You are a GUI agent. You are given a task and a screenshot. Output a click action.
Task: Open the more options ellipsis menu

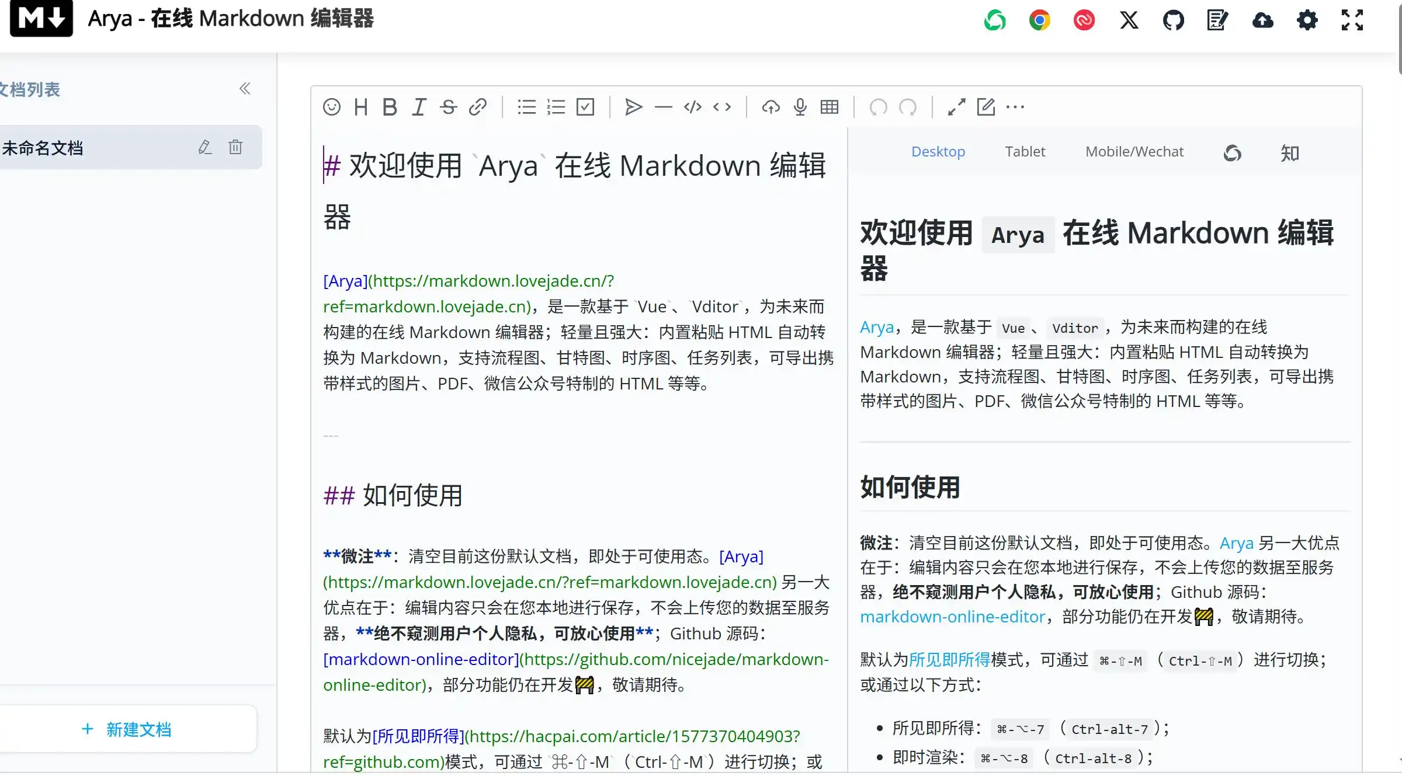[x=1015, y=107]
